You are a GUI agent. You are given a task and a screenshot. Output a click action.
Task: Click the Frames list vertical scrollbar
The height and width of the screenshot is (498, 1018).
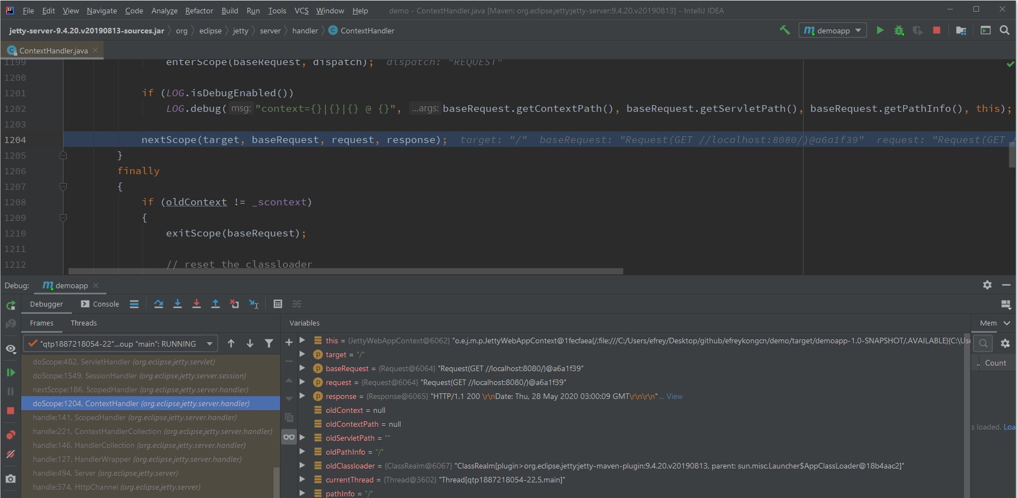pyautogui.click(x=276, y=482)
